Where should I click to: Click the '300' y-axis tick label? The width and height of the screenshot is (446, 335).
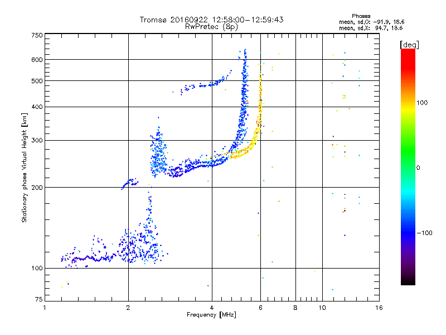(x=37, y=141)
